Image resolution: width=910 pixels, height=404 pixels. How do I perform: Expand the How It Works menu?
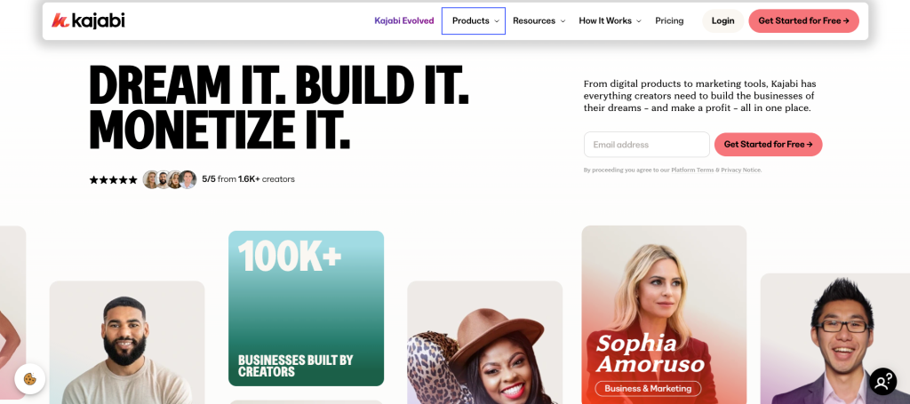click(610, 21)
